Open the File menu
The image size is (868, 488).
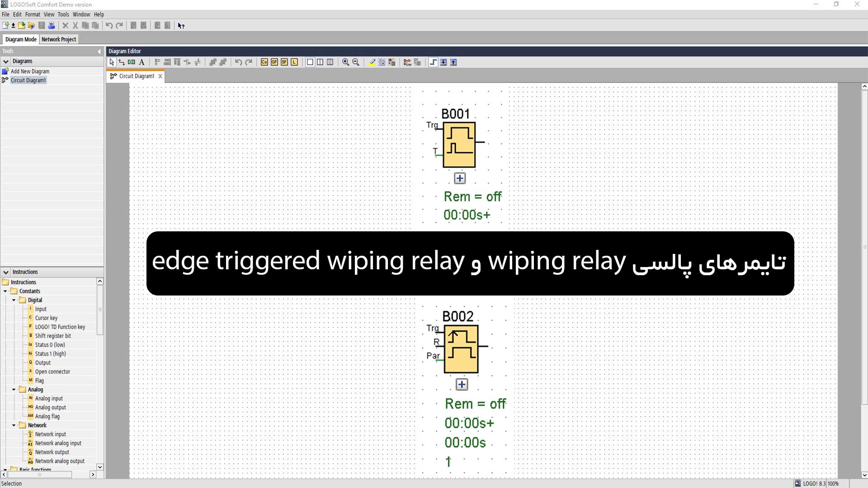click(5, 14)
